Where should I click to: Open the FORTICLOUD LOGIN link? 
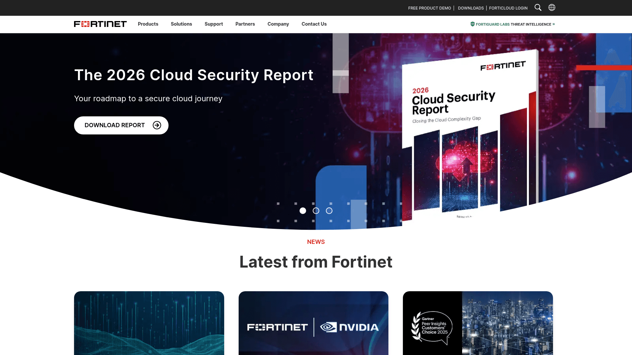(x=508, y=8)
